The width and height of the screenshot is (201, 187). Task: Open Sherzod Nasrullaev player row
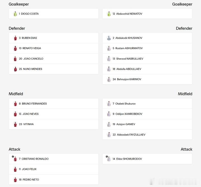point(147,59)
